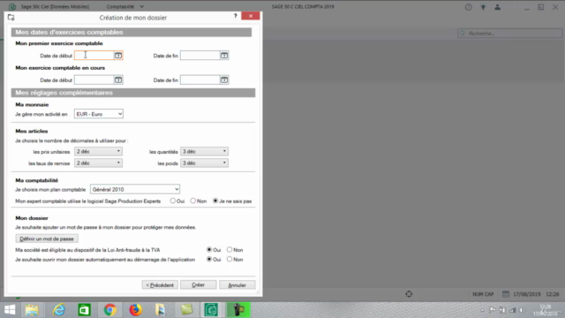Click the volume icon in system tray
565x318 pixels.
pos(522,310)
